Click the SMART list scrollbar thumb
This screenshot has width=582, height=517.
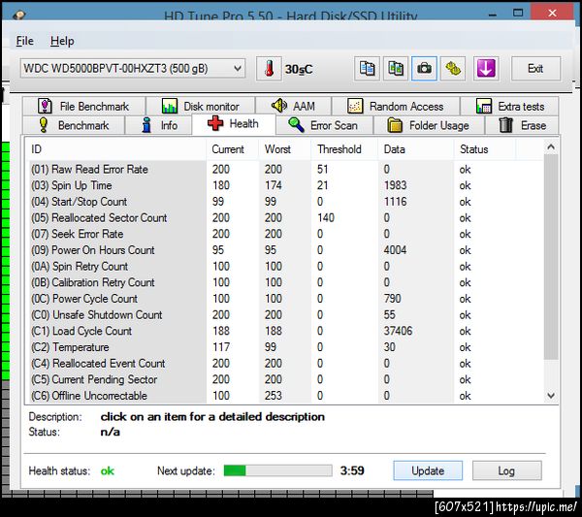[x=551, y=257]
